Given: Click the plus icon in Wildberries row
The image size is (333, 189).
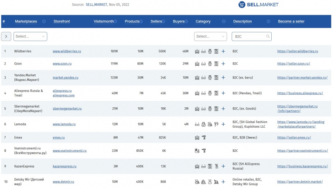Looking at the screenshot, I should tap(223, 51).
